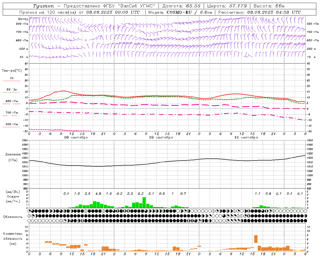Click the 3-hour precipitation value "4.9"
This screenshot has height=256, width=320.
tap(98, 194)
